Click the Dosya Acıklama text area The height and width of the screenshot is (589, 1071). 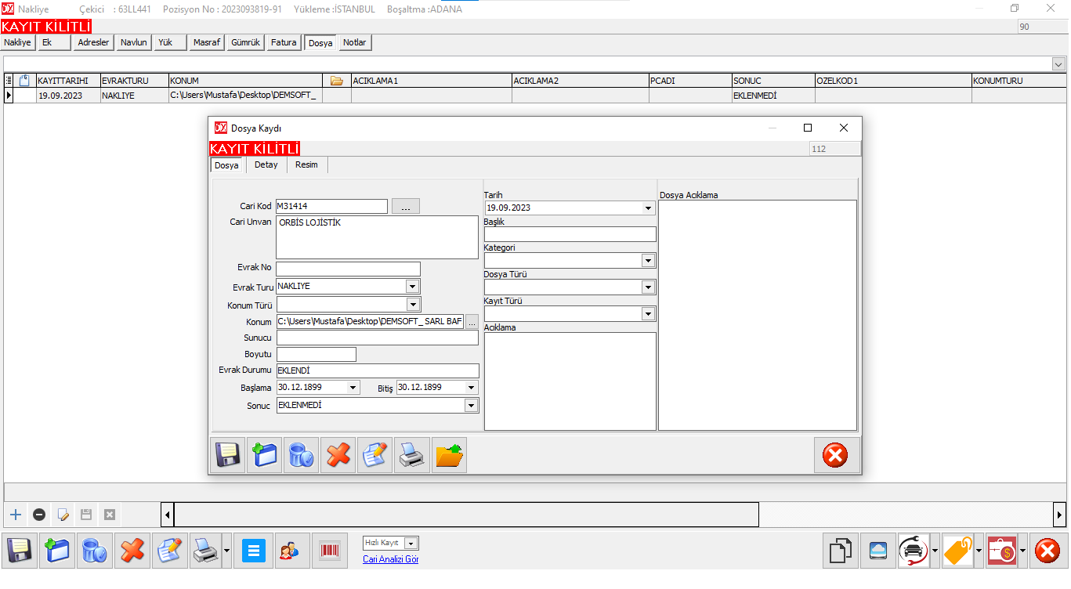coord(758,316)
